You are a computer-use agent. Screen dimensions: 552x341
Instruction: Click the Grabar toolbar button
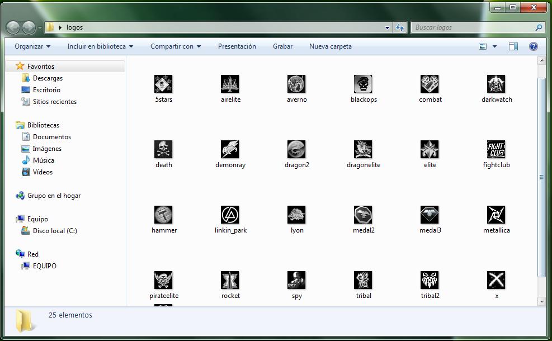(x=282, y=46)
